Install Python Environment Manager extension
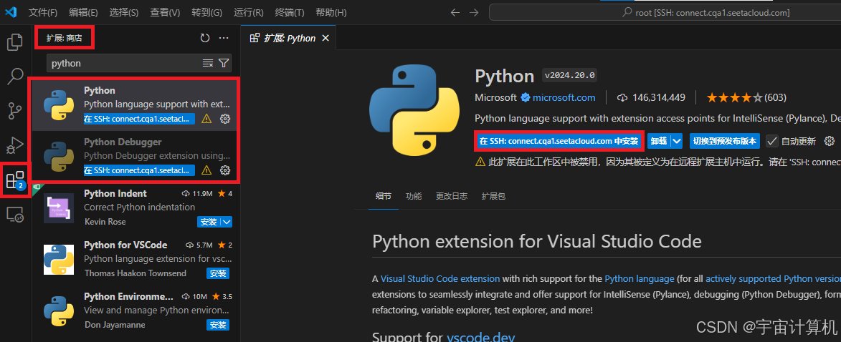Screen dimensions: 841x342 218,325
